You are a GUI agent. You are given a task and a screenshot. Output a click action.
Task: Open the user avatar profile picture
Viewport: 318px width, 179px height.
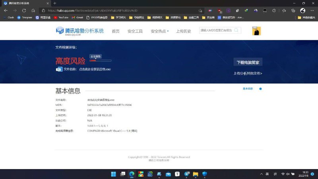tap(256, 31)
